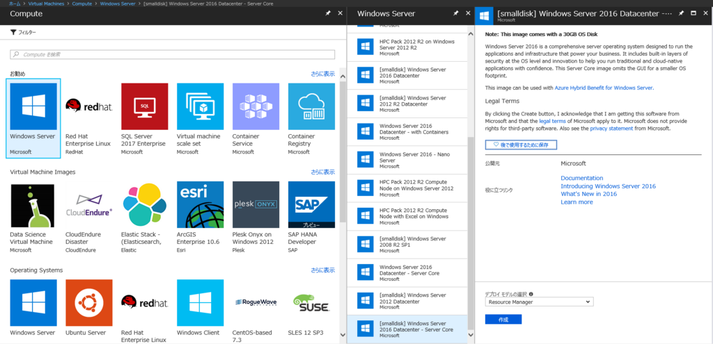Click the blue Create button
Viewport: 713px width, 344px height.
(503, 320)
